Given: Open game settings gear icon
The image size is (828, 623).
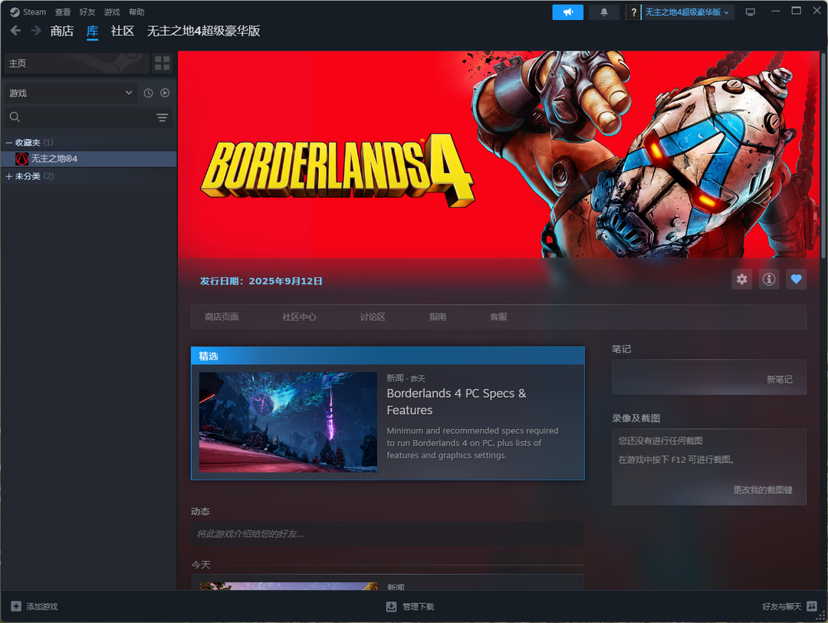Looking at the screenshot, I should (741, 280).
